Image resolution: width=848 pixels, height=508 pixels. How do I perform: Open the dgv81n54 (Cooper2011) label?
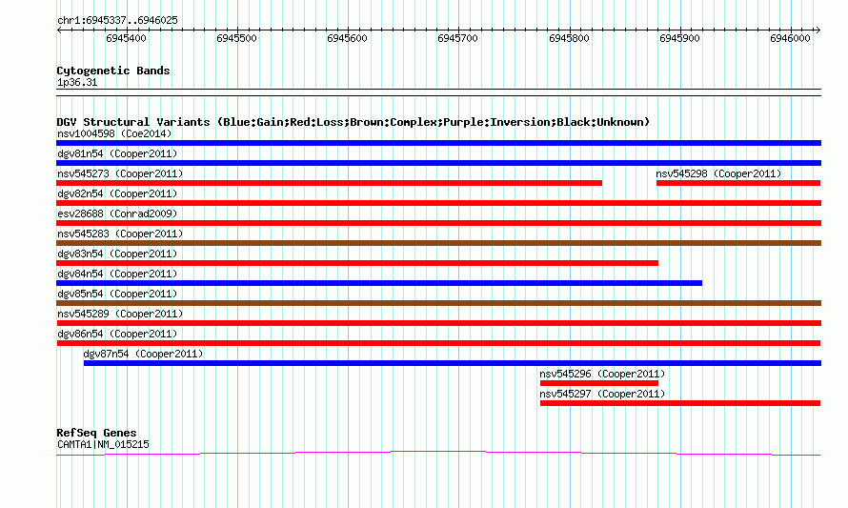tap(117, 153)
